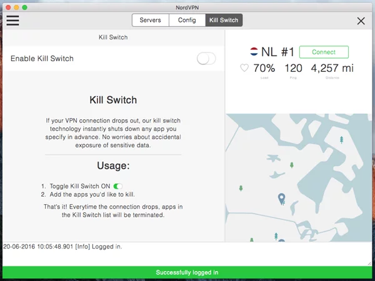
Task: Click the macOS red close window button
Action: [x=8, y=7]
